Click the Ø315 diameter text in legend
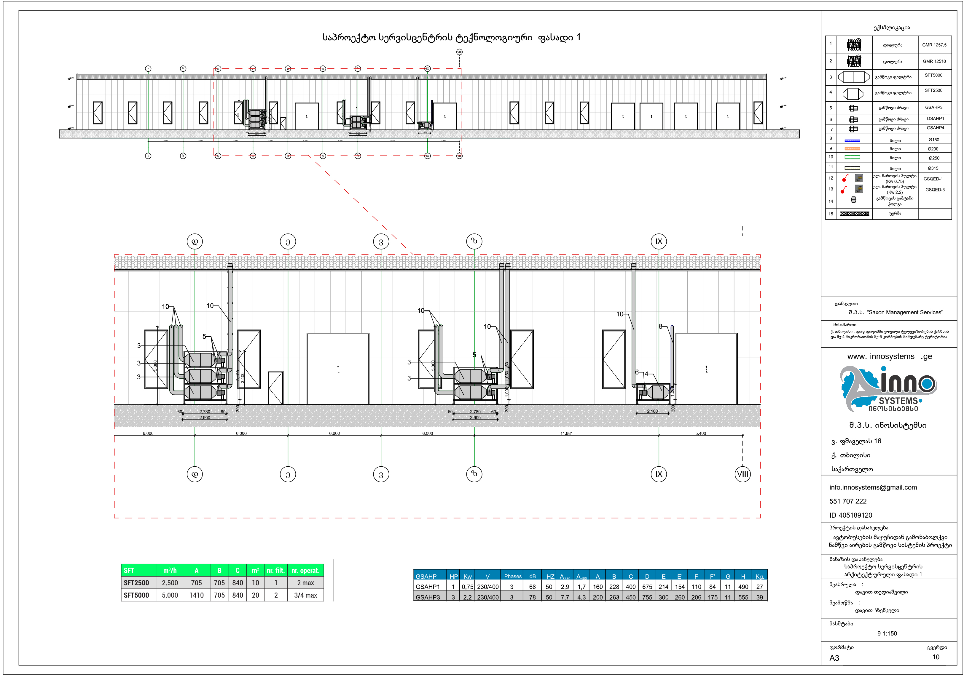The height and width of the screenshot is (677, 964). (933, 168)
